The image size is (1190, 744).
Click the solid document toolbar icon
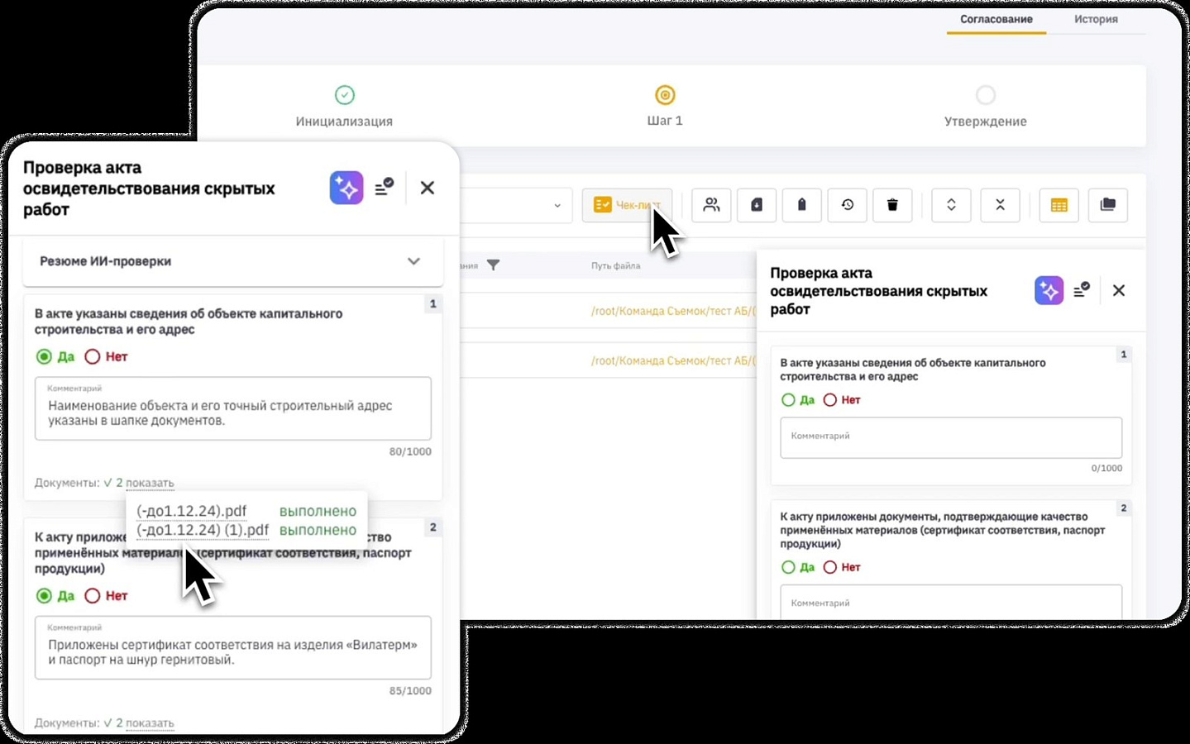801,205
